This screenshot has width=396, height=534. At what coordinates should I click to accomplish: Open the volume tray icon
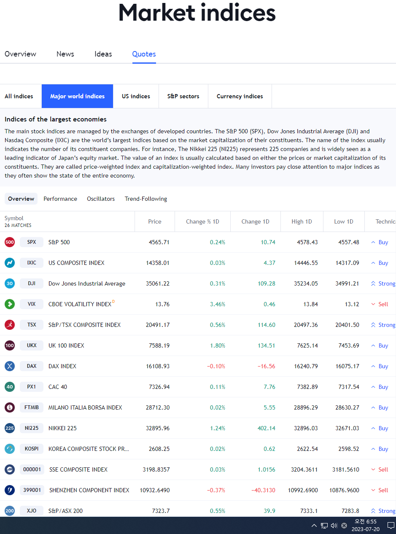coord(334,526)
